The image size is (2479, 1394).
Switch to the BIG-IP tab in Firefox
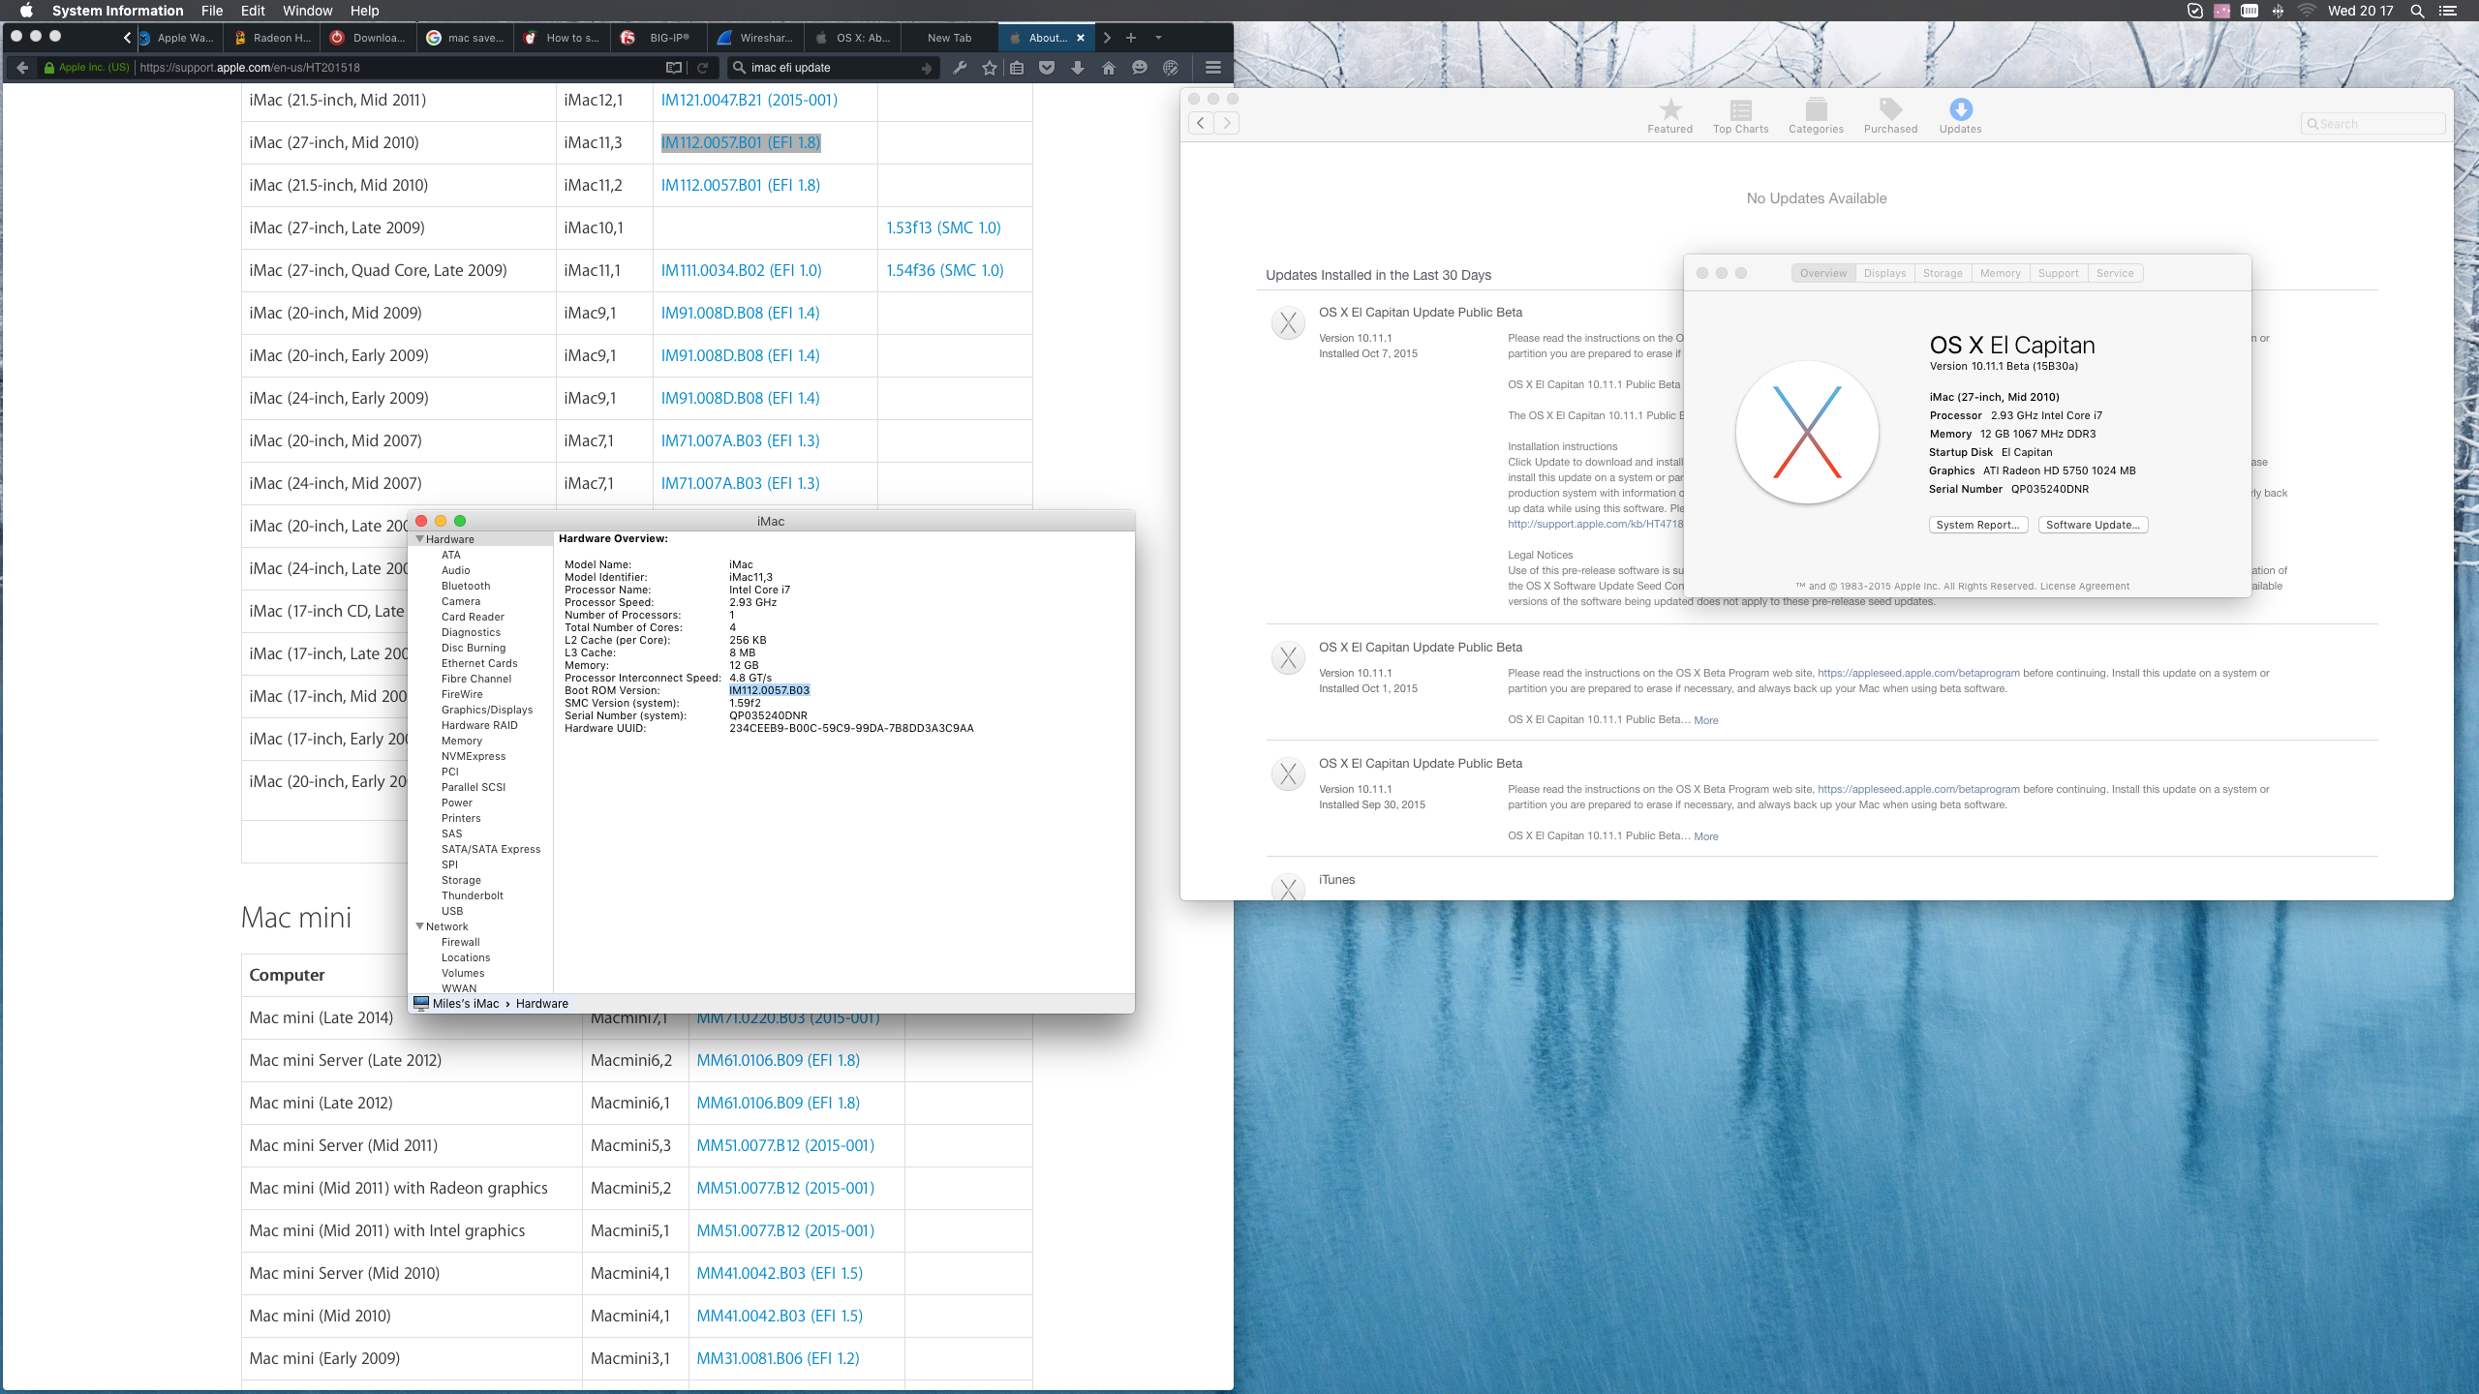[x=659, y=38]
